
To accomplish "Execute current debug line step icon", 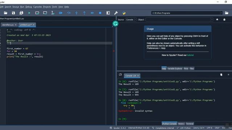I will [69, 13].
